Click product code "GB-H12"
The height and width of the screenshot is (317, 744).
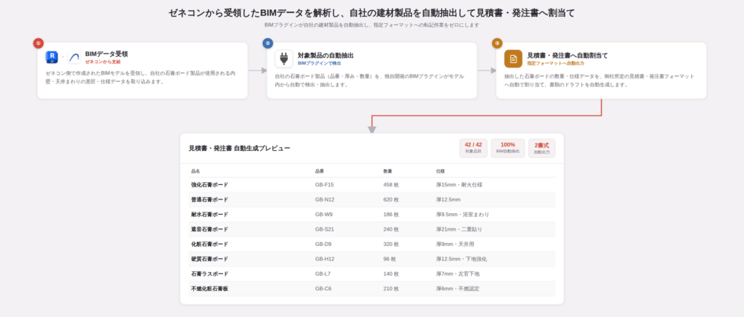tap(325, 259)
